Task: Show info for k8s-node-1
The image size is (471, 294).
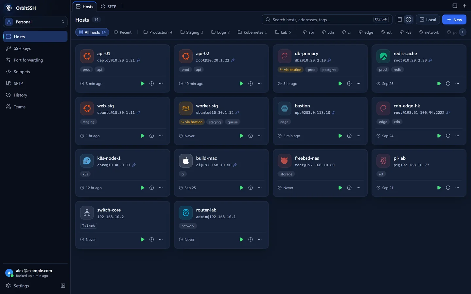Action: tap(152, 188)
